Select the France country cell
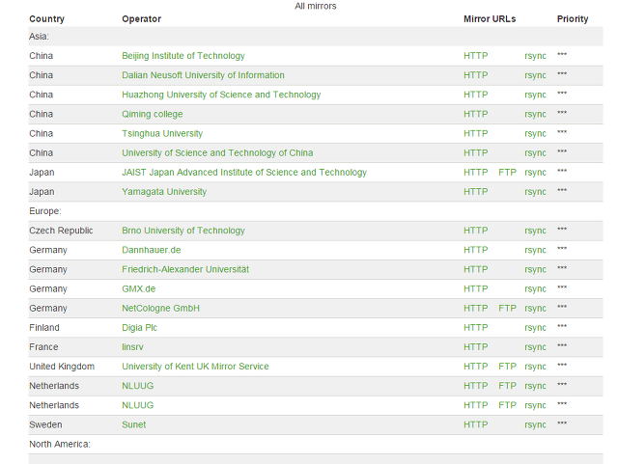The height and width of the screenshot is (464, 618). 43,347
